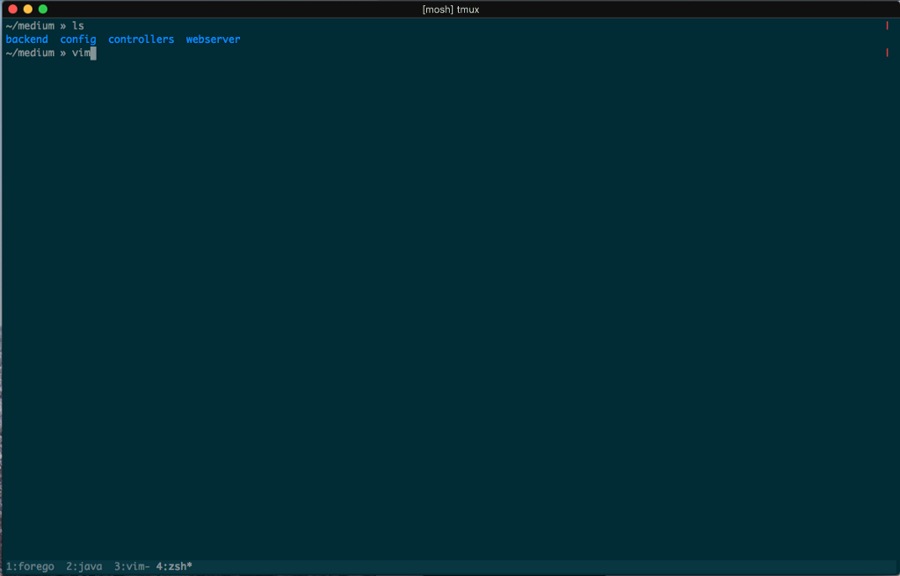
Task: Select the active 4:zsh* tmux window
Action: point(174,567)
